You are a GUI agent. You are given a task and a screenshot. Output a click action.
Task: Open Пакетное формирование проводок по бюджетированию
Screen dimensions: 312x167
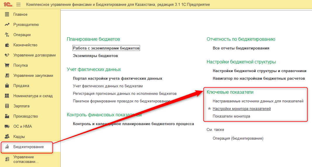[122, 101]
